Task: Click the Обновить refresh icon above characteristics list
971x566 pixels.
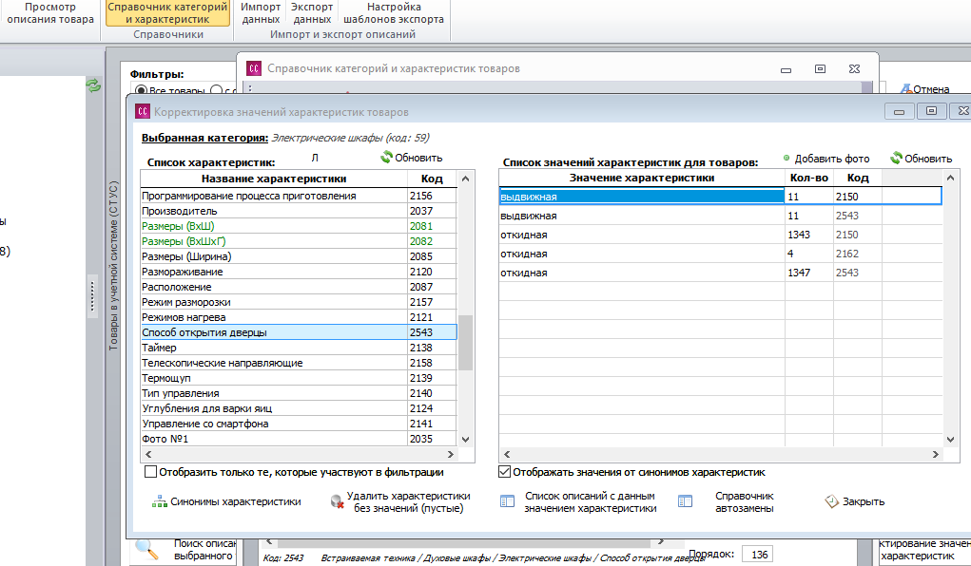Action: click(x=387, y=157)
